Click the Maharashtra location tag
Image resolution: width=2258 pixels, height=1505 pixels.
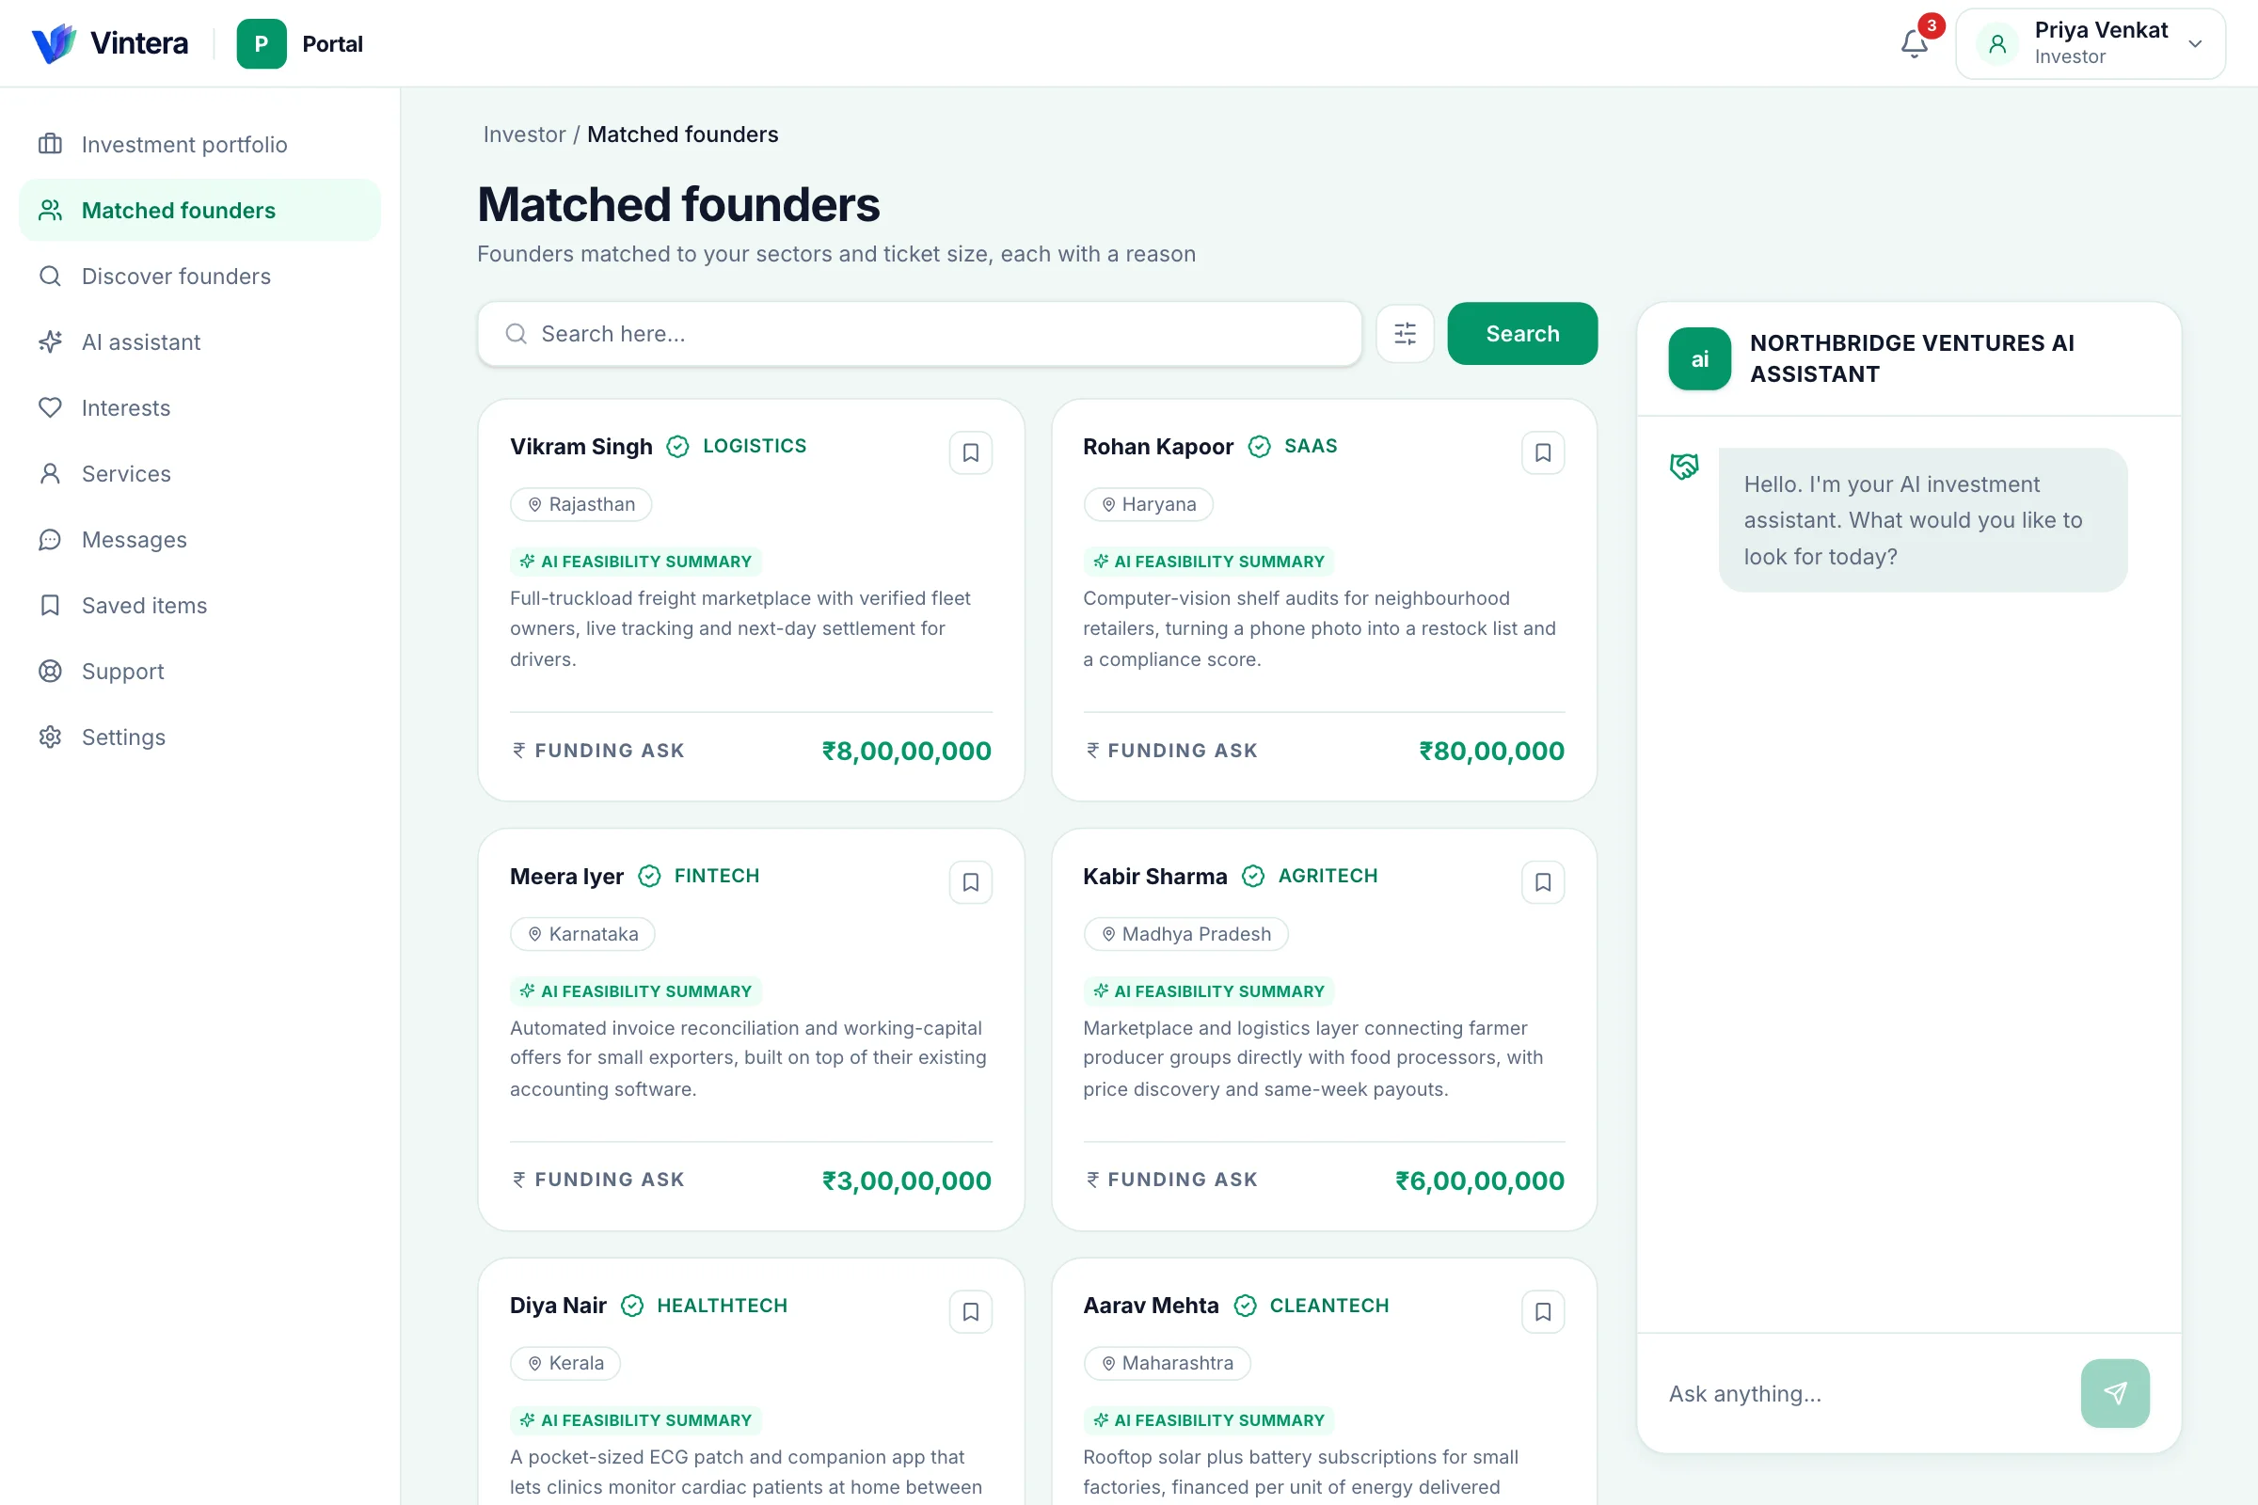1168,1363
